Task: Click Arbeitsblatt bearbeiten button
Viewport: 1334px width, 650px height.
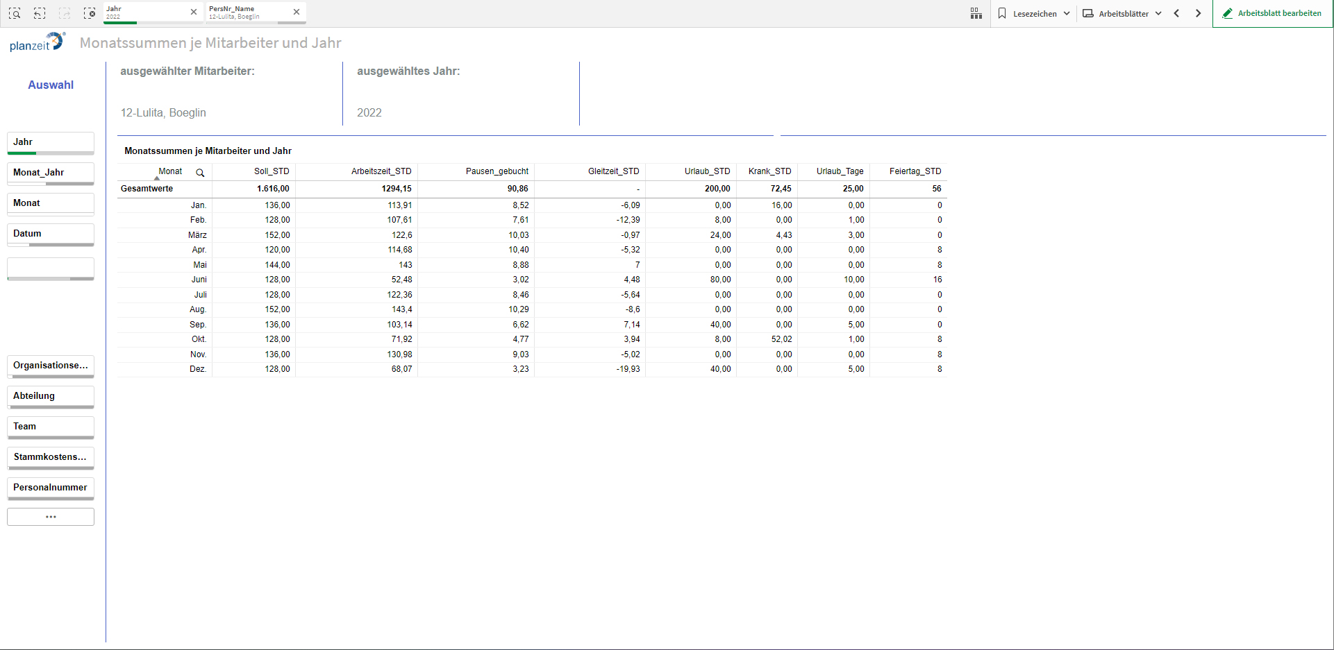Action: [1272, 13]
